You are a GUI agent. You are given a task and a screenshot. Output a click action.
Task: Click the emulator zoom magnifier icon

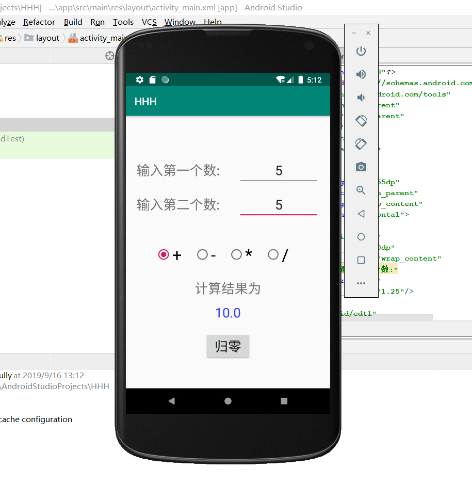point(361,190)
